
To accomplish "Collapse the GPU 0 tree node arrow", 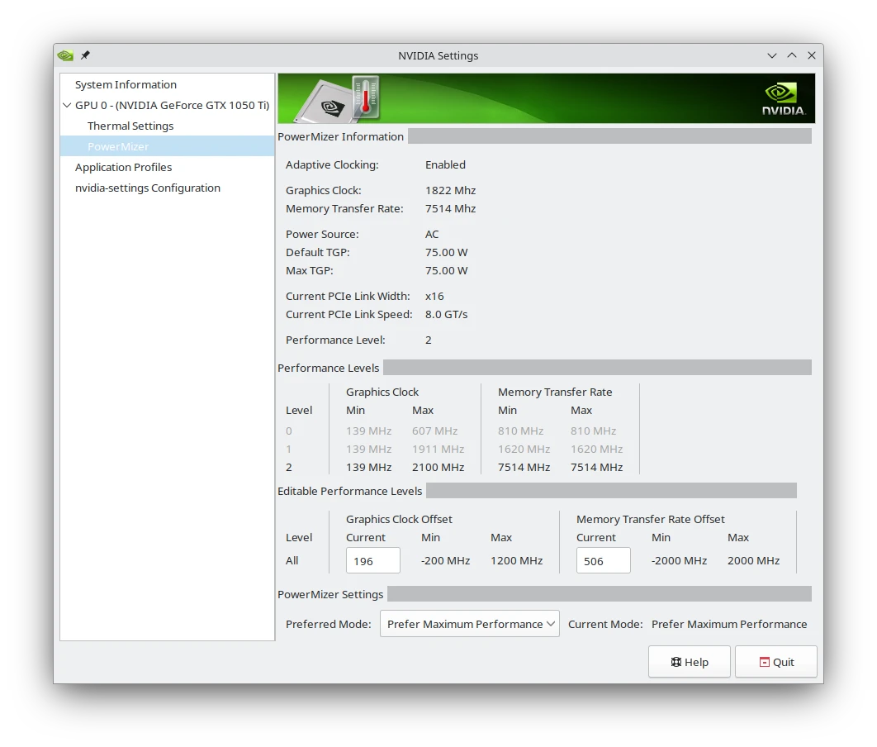I will point(67,105).
